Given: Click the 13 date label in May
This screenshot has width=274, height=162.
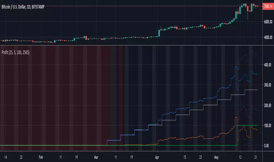Looking at the screenshot, I should point(240,157).
